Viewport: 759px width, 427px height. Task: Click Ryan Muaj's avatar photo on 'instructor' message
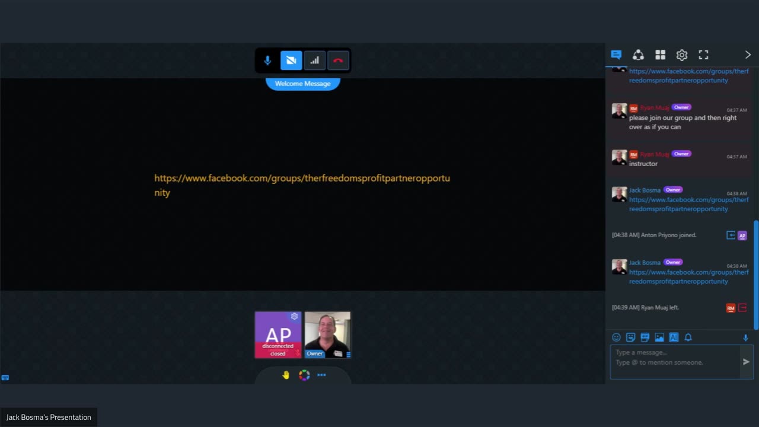[x=619, y=157]
